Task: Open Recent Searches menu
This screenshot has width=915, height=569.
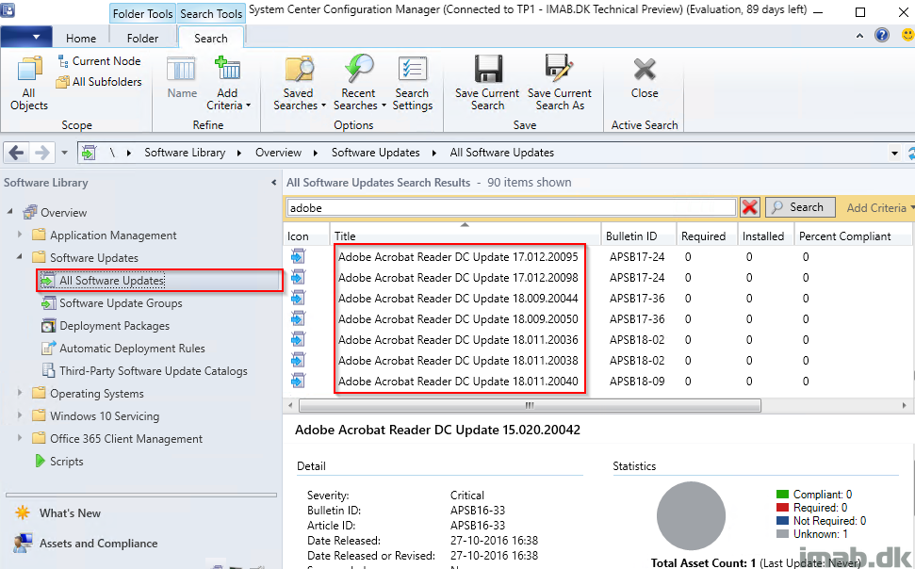Action: click(x=359, y=83)
